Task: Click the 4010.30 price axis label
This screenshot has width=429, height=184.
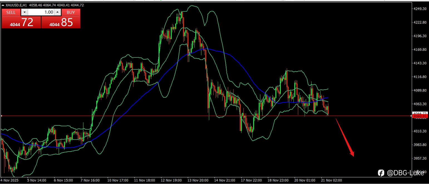Action: (x=420, y=131)
